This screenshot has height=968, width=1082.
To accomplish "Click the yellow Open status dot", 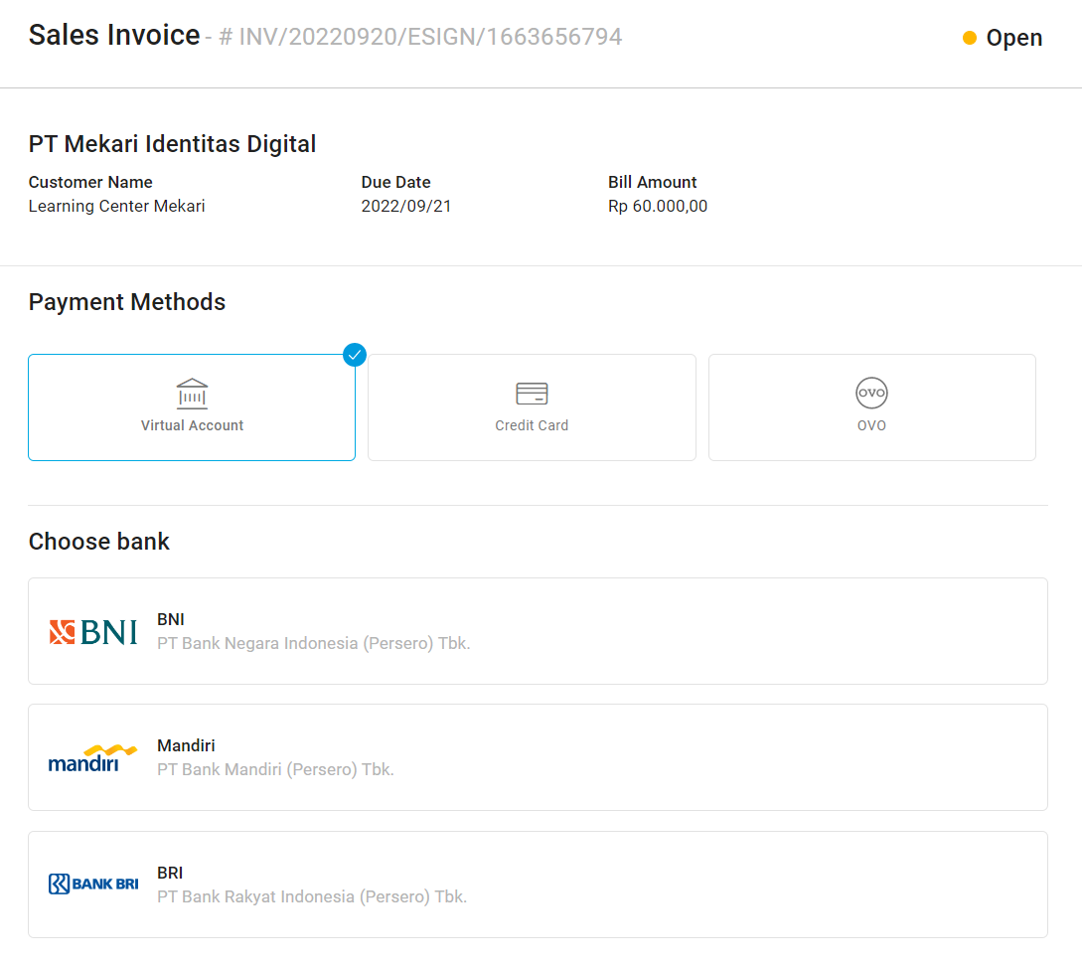I will point(970,38).
